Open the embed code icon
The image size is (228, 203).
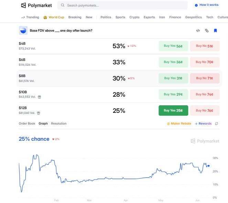[x=198, y=31]
